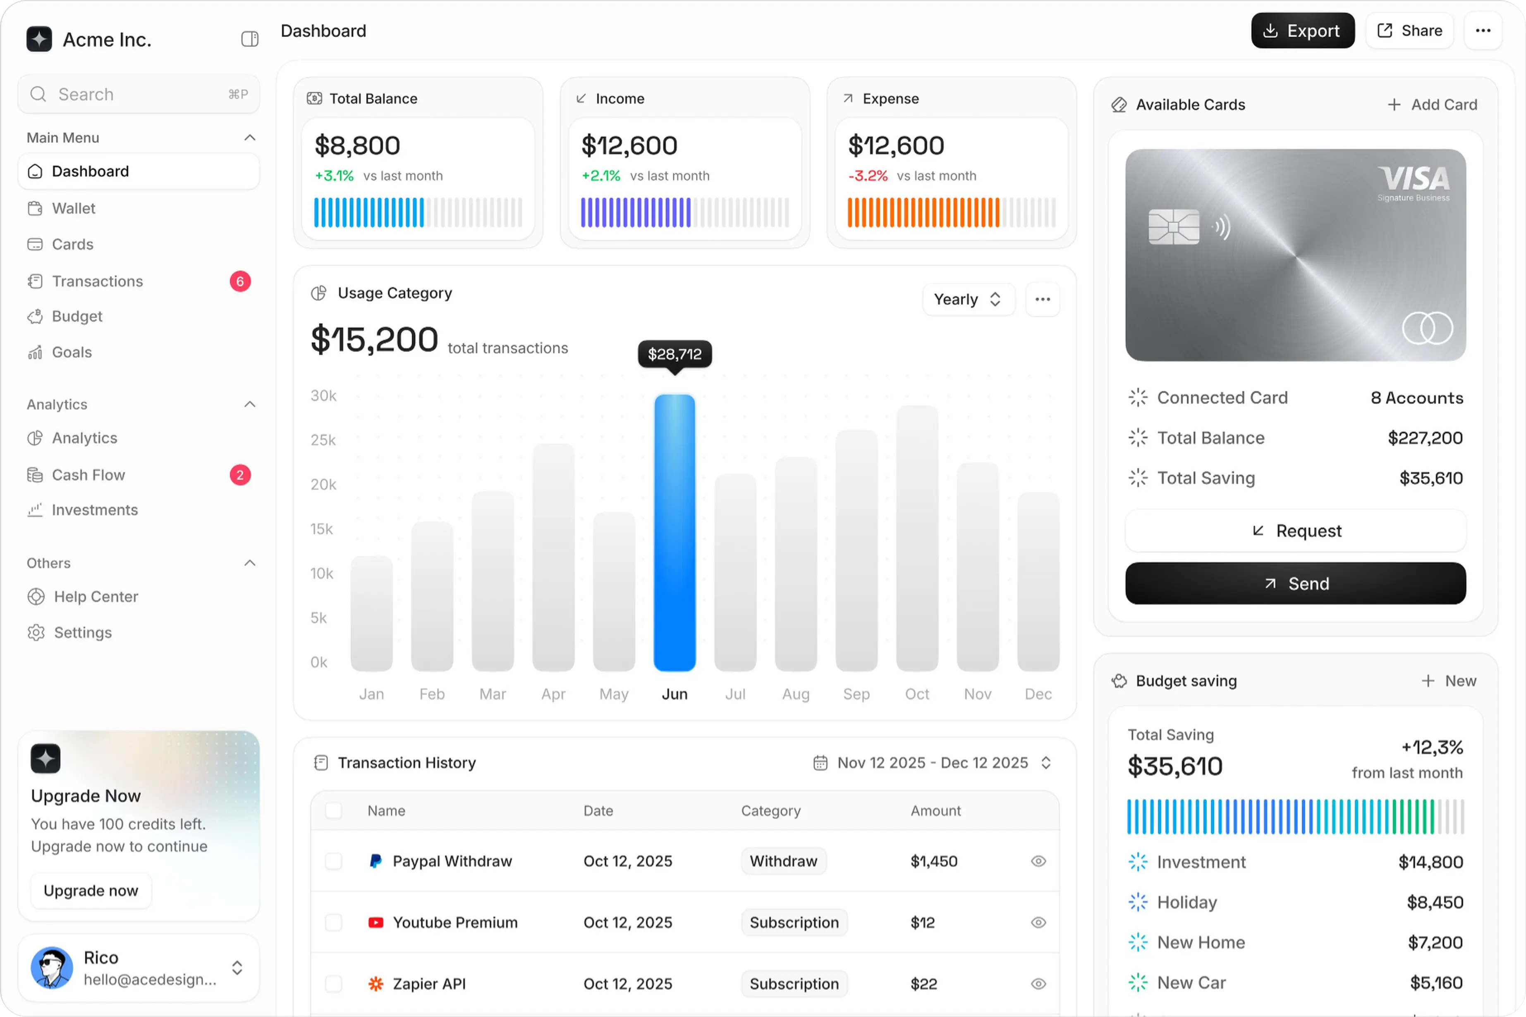The height and width of the screenshot is (1017, 1526).
Task: Click the Available Cards icon
Action: [x=1119, y=105]
